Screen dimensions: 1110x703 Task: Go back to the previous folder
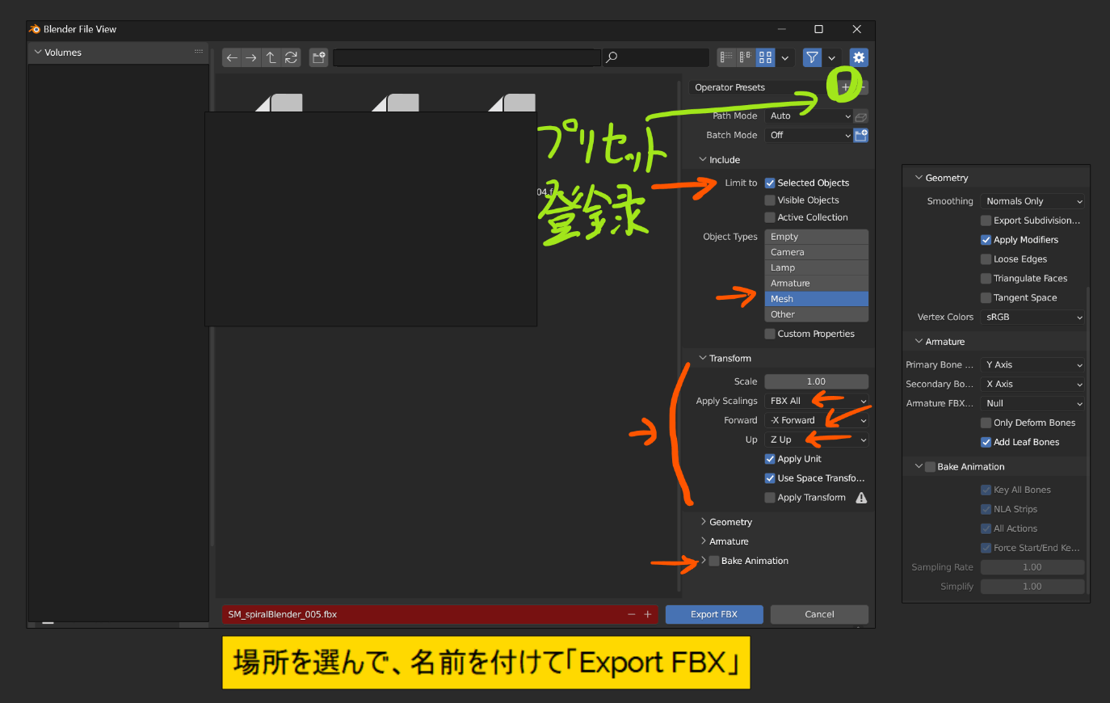232,57
